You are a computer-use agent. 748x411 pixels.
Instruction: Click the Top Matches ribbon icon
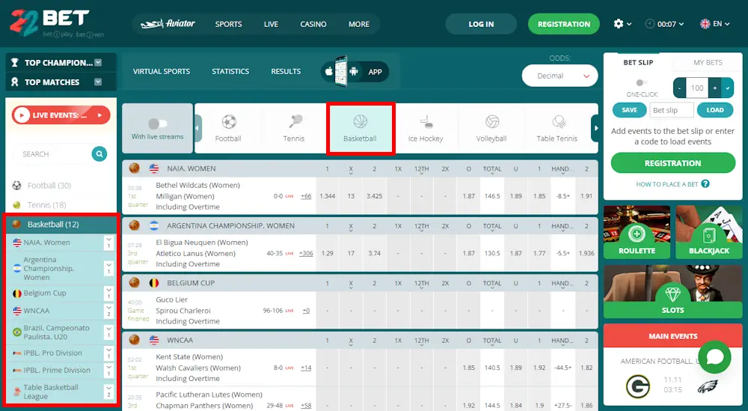click(x=15, y=82)
